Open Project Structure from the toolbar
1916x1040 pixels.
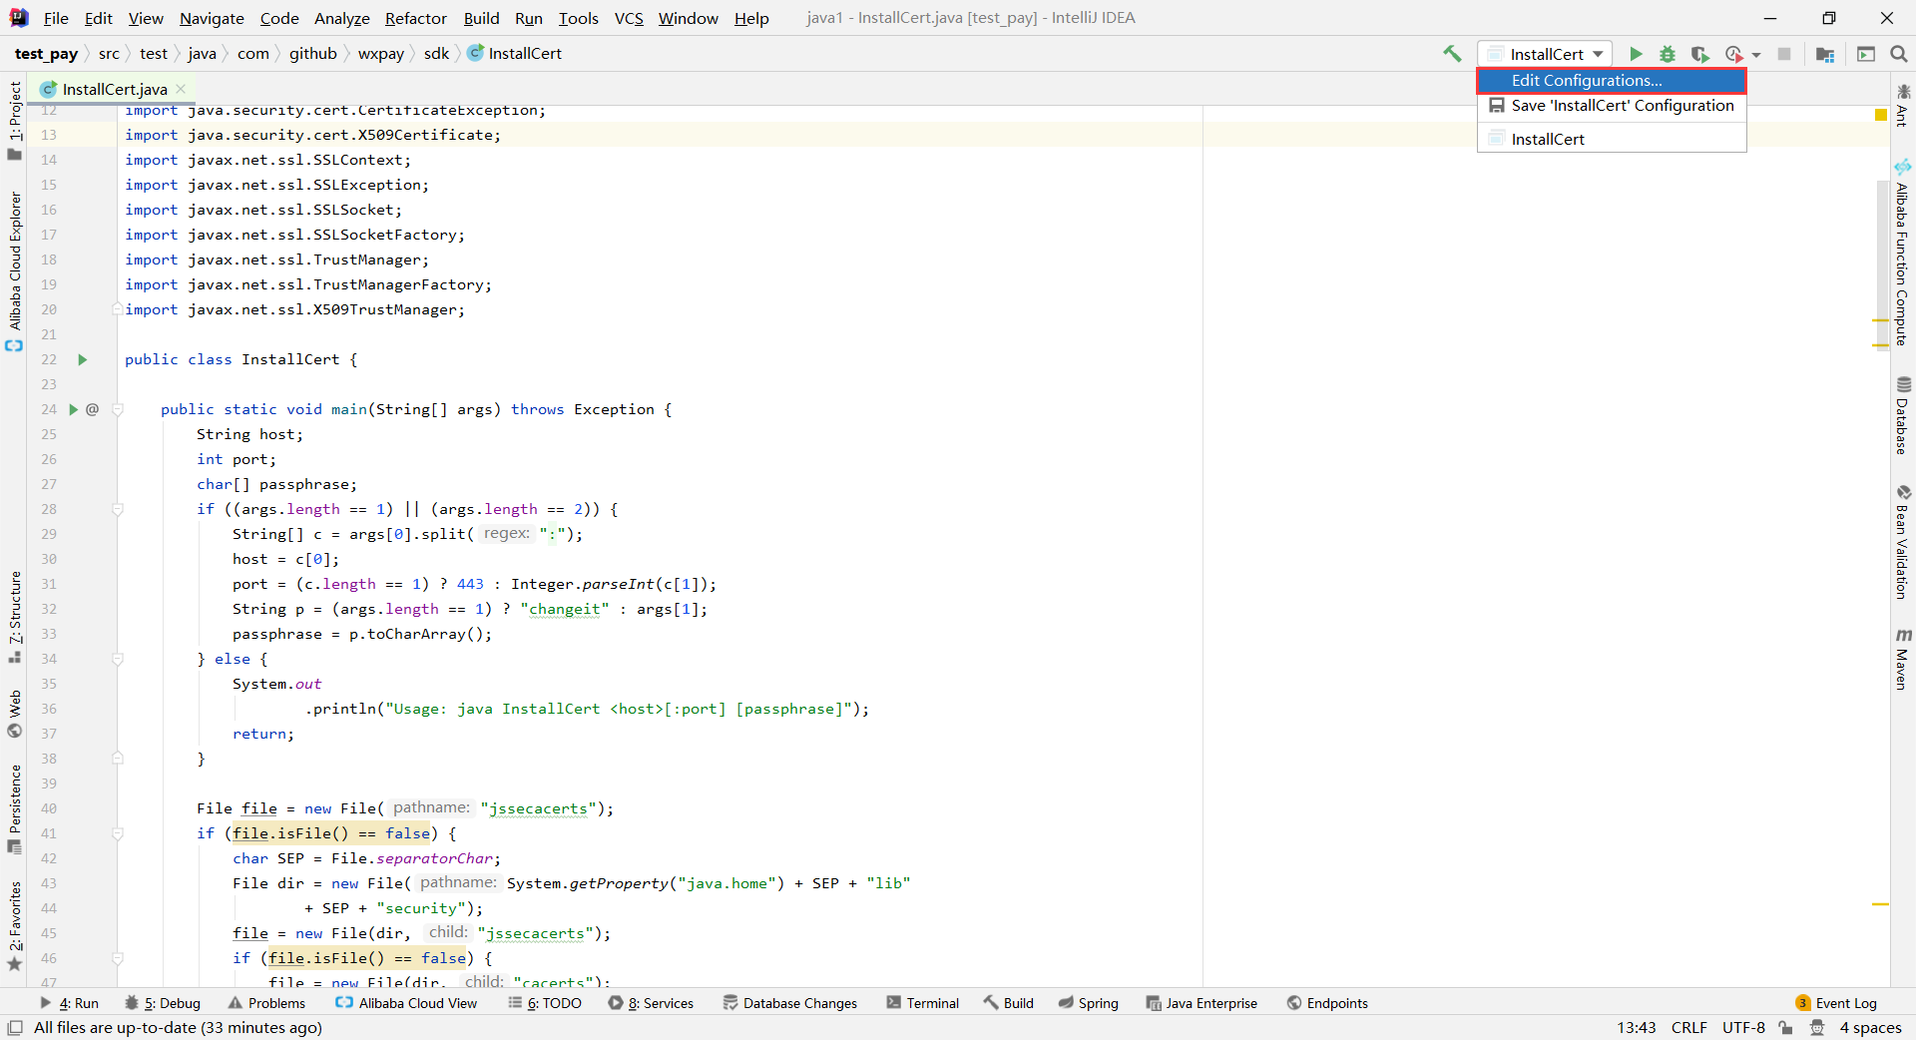pyautogui.click(x=1825, y=54)
